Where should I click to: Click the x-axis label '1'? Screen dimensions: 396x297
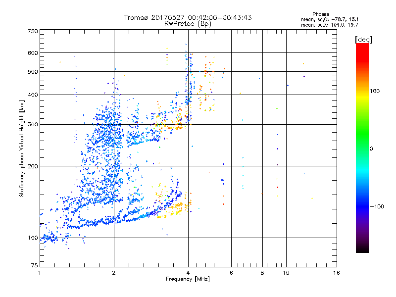[x=40, y=273]
